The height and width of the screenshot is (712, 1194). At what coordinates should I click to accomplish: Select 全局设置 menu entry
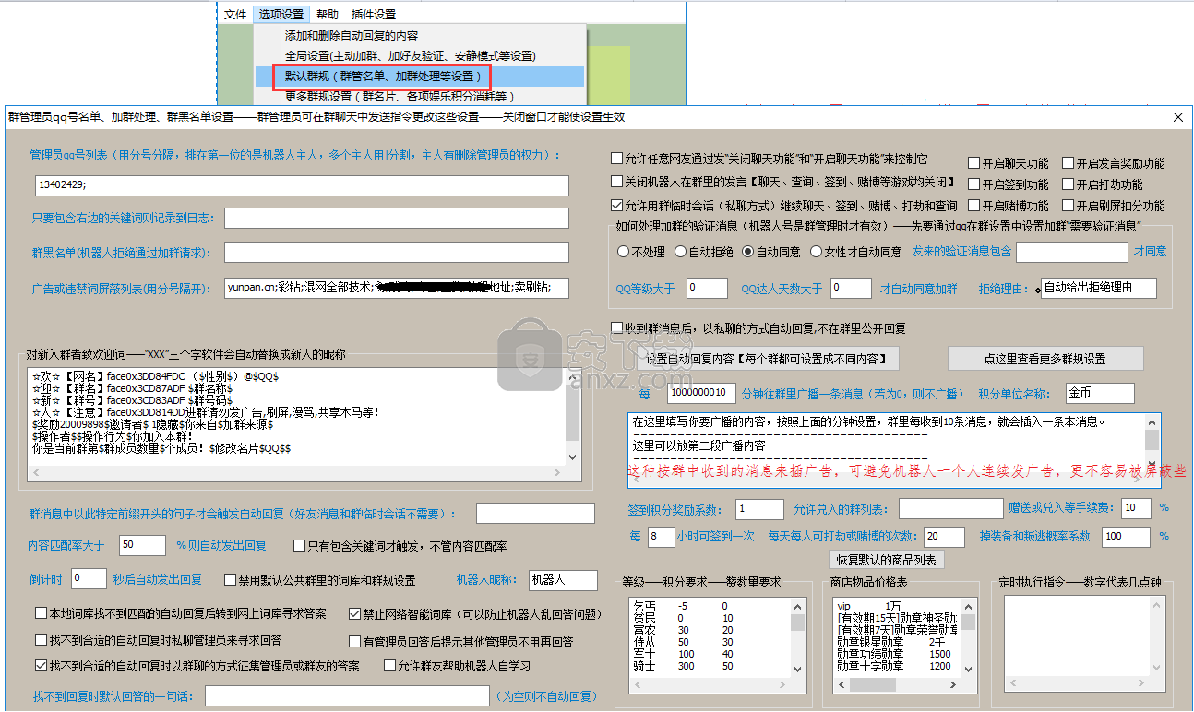[419, 56]
